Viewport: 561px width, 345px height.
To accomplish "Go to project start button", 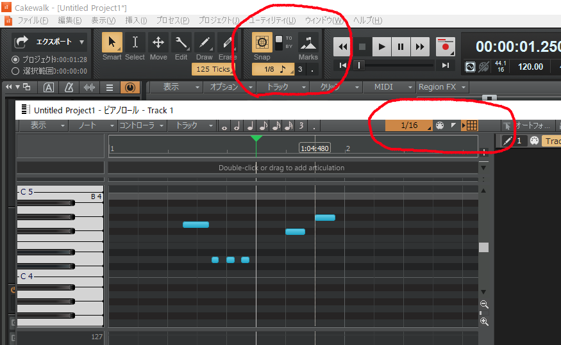I will (x=343, y=65).
